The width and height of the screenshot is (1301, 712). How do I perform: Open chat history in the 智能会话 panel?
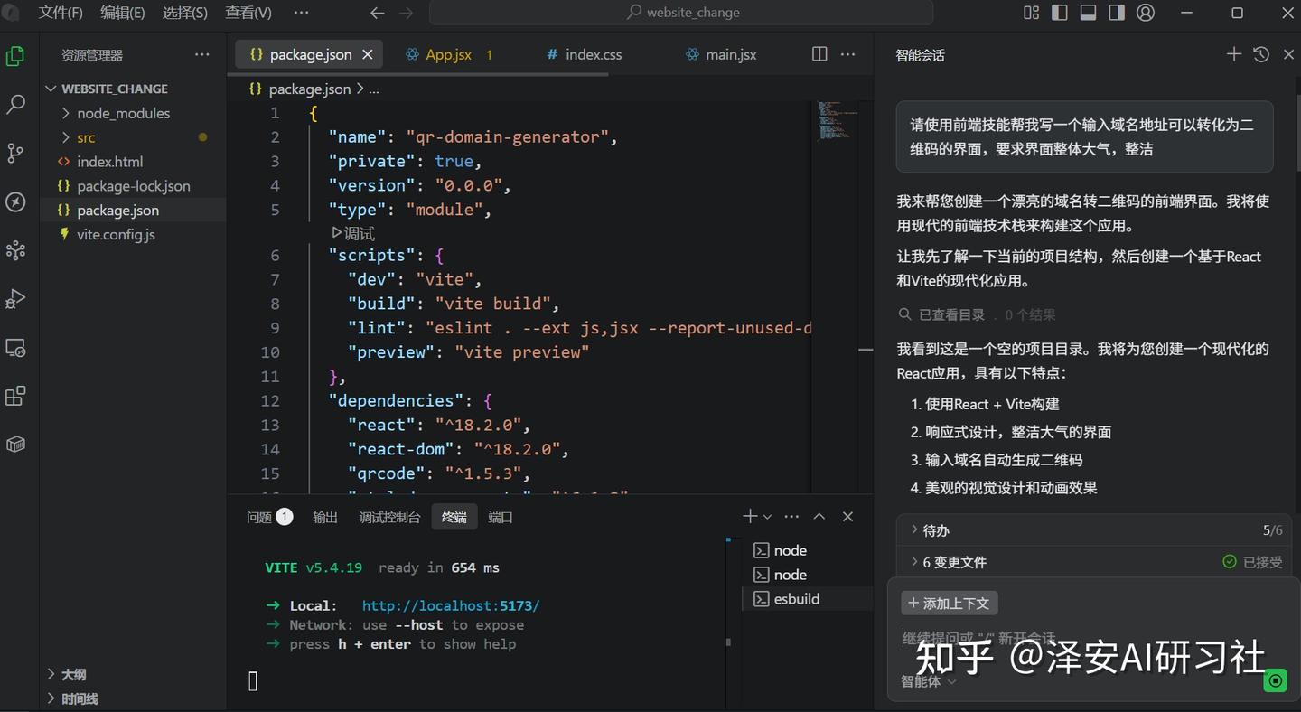click(x=1260, y=54)
